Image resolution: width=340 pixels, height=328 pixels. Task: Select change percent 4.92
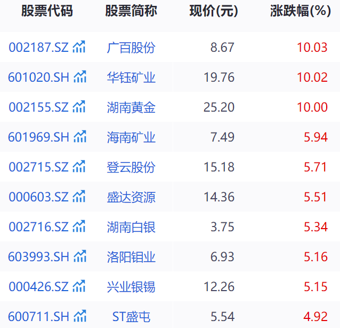[315, 316]
